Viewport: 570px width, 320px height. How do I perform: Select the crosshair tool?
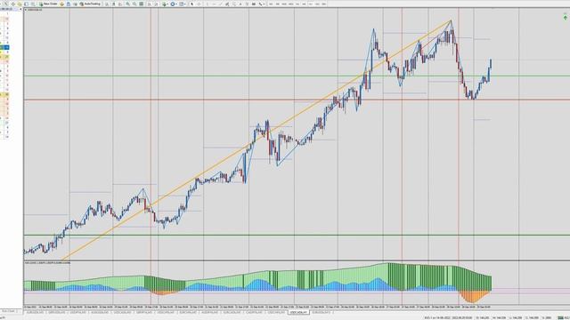click(199, 4)
